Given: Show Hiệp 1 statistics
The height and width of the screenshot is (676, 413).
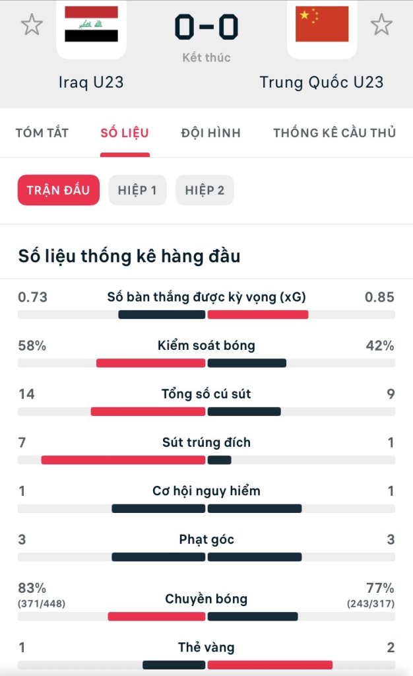Looking at the screenshot, I should tap(137, 191).
